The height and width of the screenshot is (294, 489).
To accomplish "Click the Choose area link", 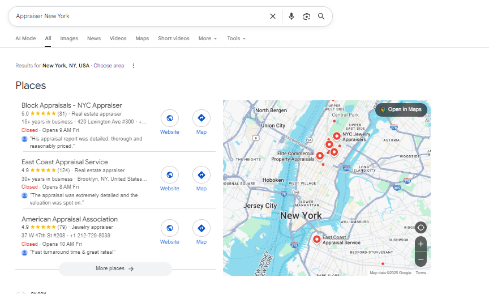I will tap(109, 66).
